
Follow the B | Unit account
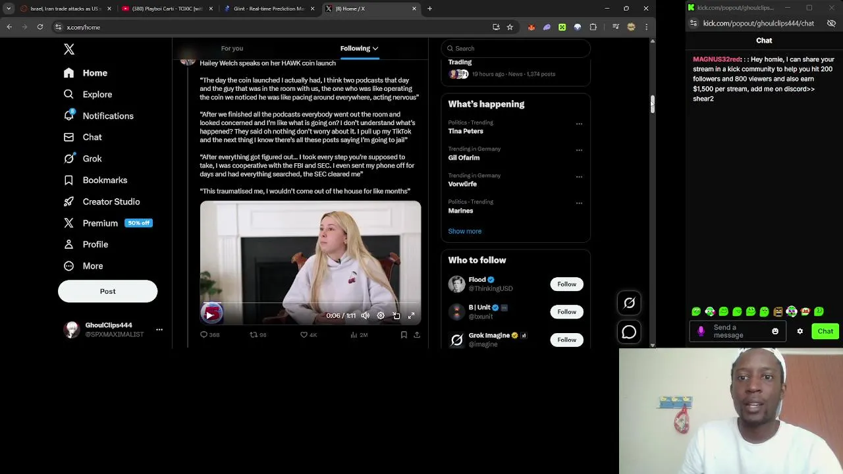(x=566, y=311)
